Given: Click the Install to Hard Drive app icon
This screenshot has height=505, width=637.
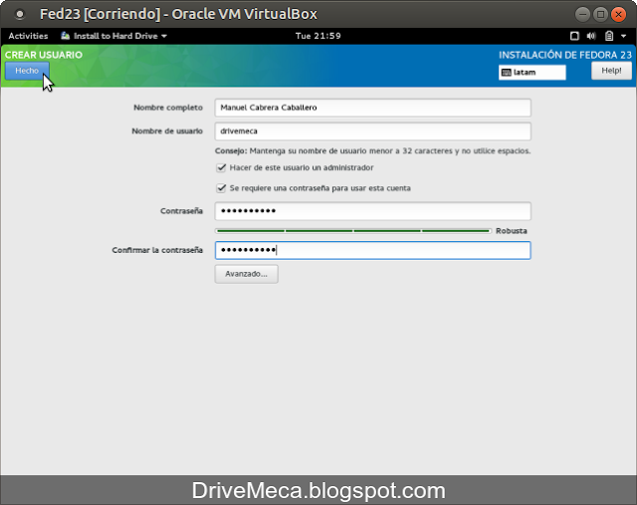Looking at the screenshot, I should [x=65, y=36].
